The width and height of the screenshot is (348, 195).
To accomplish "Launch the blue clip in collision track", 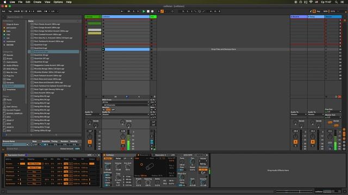I will [103, 49].
